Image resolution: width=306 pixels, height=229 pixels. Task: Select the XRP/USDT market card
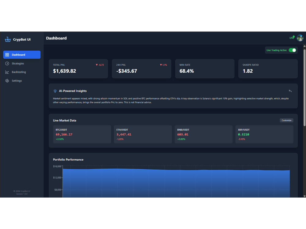click(264, 134)
